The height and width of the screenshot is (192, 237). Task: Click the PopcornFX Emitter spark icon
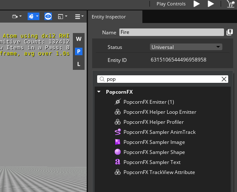118,102
